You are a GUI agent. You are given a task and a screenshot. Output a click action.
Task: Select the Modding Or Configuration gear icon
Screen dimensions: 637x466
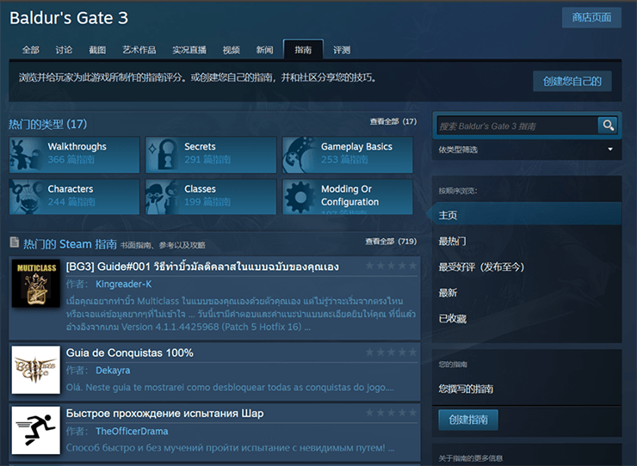(300, 197)
